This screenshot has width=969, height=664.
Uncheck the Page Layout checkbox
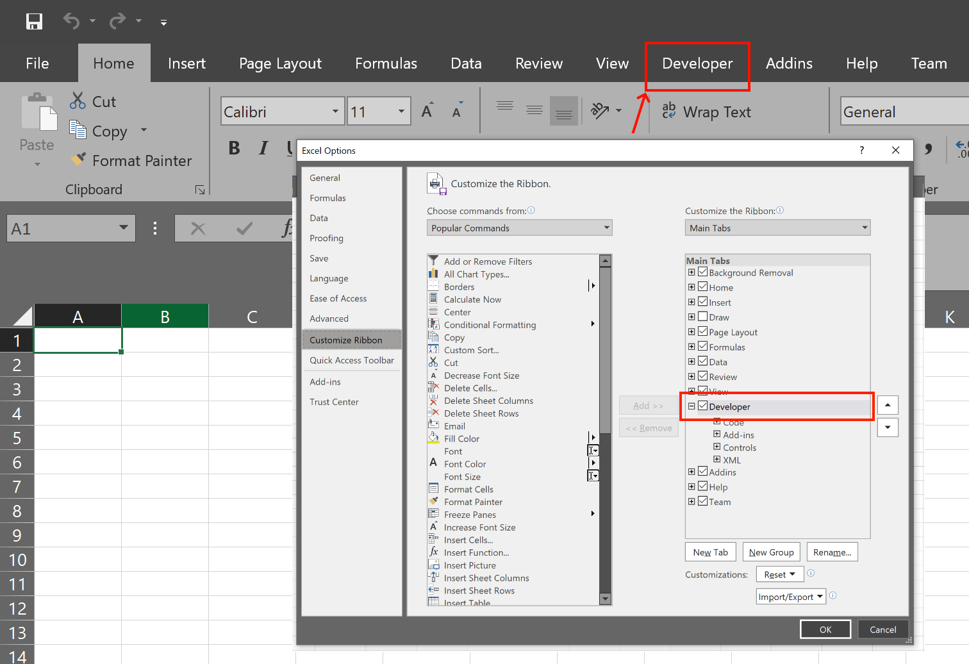(x=703, y=331)
